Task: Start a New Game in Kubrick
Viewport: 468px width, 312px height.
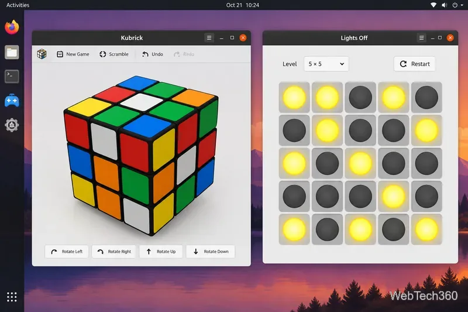Action: click(73, 54)
